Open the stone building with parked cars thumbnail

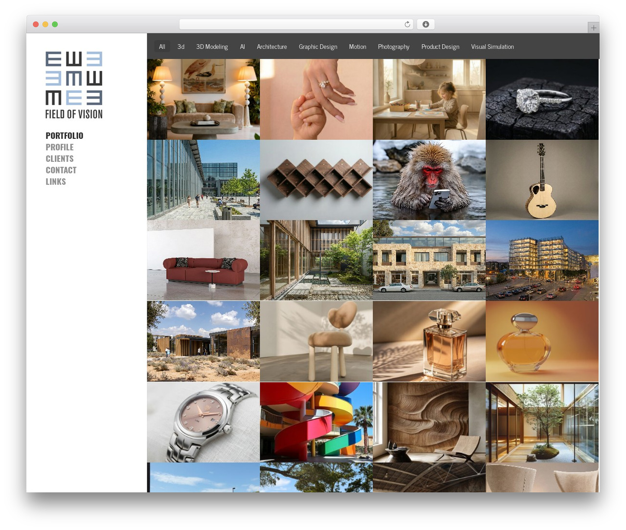429,260
